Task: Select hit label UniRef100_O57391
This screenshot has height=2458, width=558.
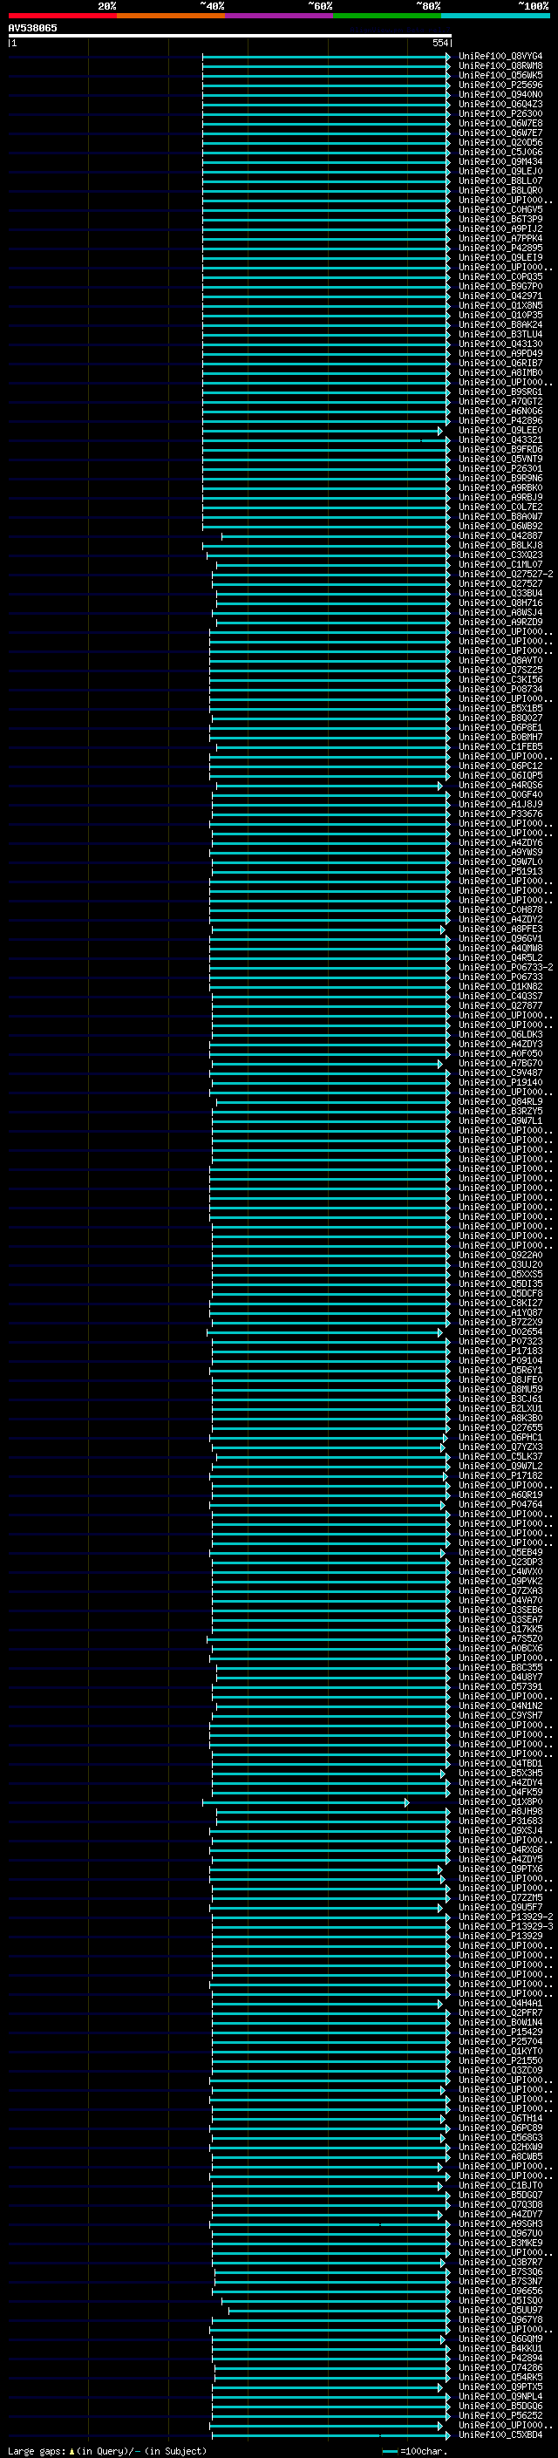Action: [500, 1686]
